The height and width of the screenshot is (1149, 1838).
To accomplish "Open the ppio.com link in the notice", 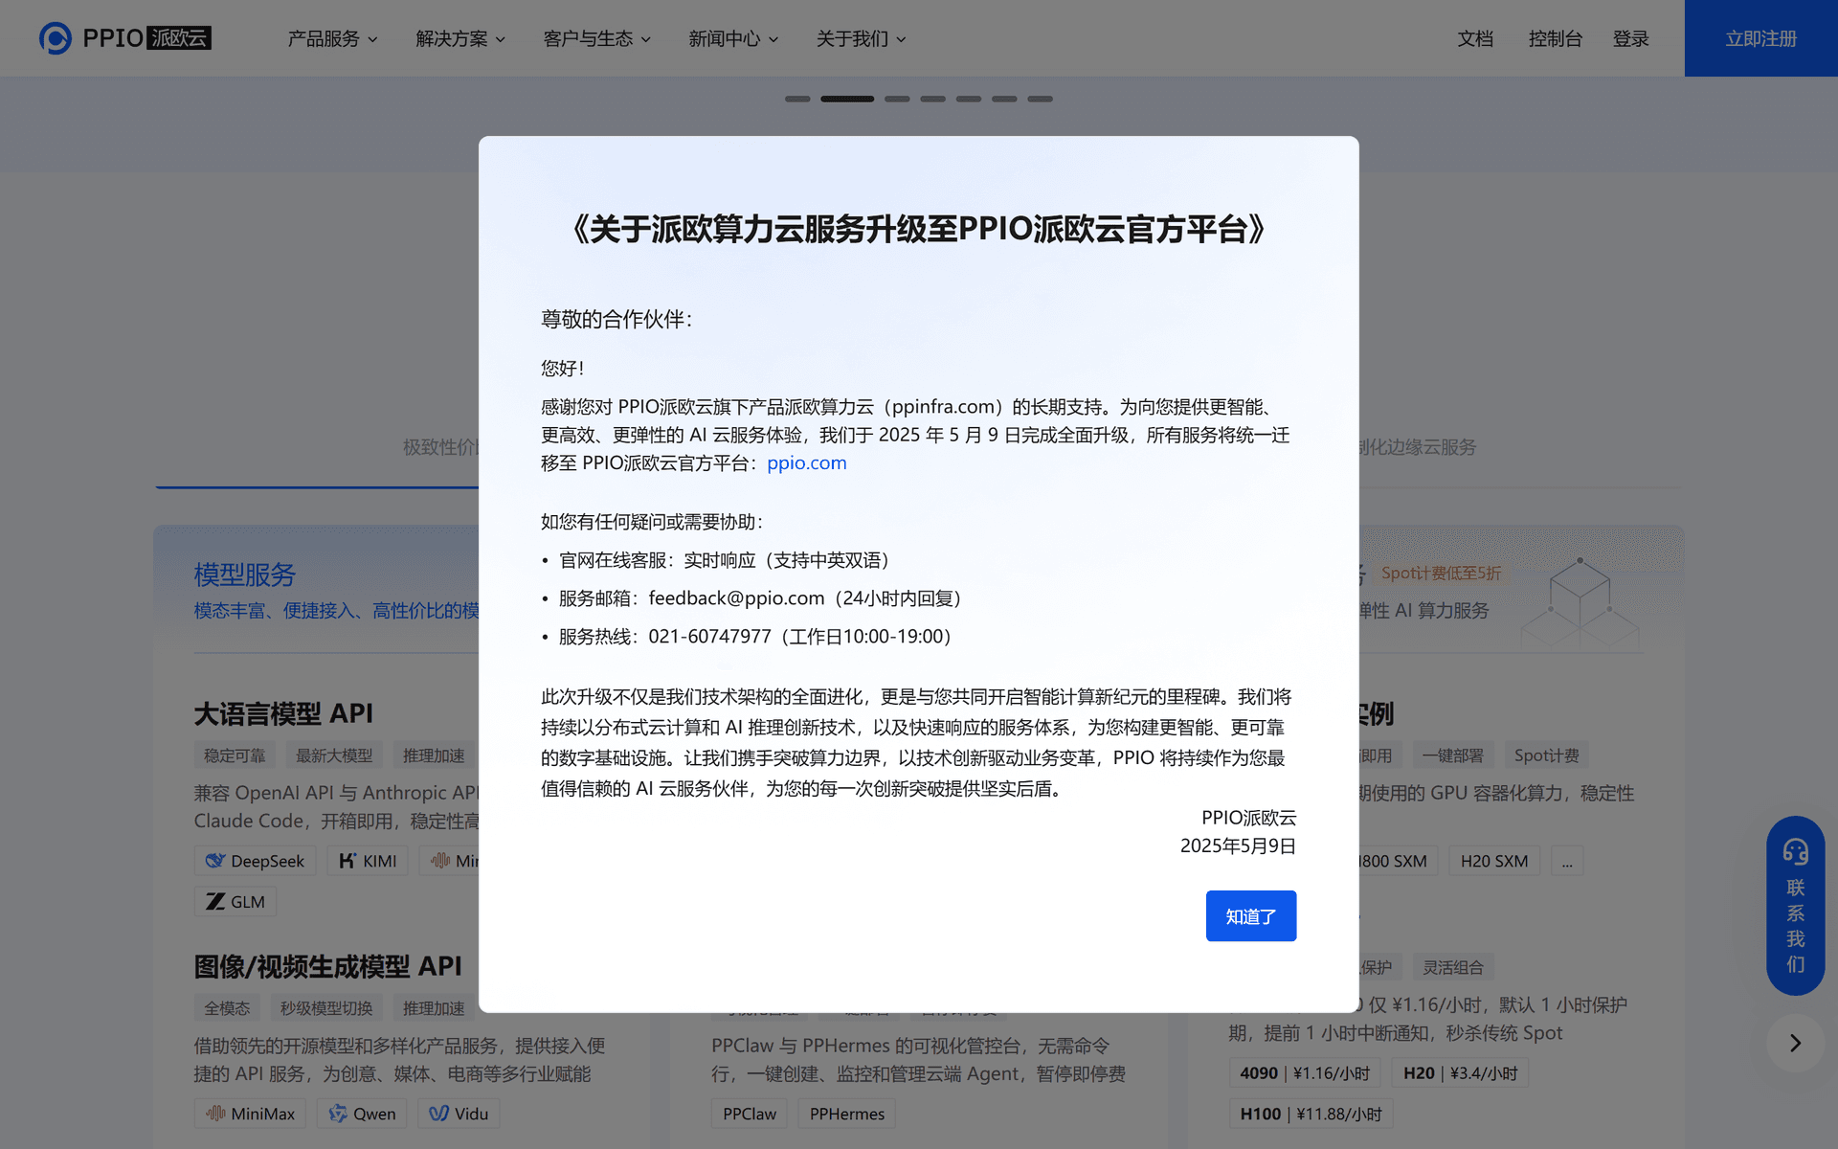I will point(807,463).
